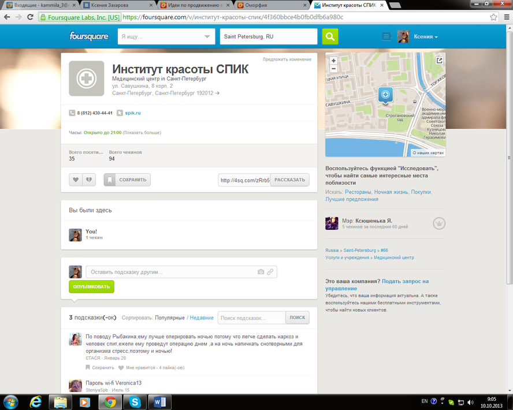Click the EN language indicator
Image resolution: width=513 pixels, height=410 pixels.
tap(425, 401)
